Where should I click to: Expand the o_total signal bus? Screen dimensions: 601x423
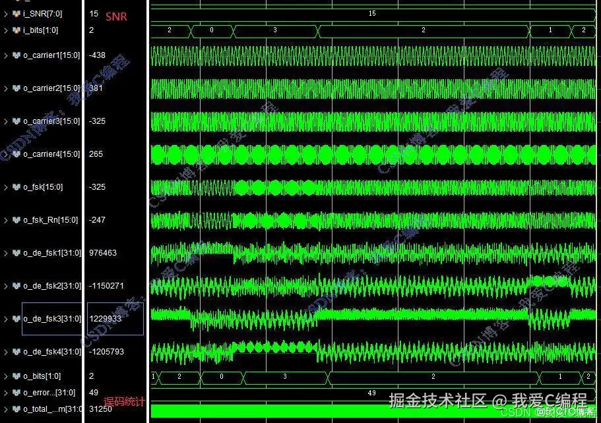6,409
